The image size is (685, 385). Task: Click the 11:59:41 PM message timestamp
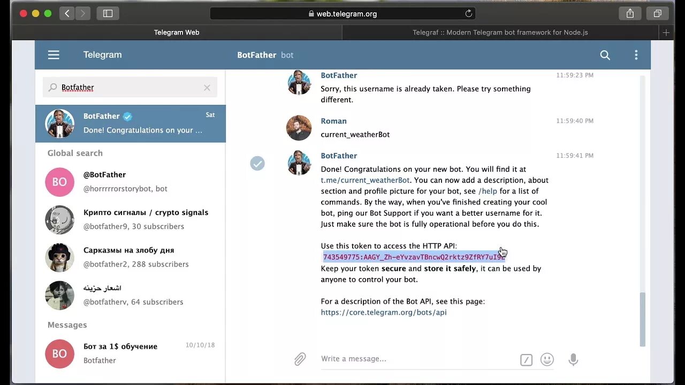coord(575,156)
